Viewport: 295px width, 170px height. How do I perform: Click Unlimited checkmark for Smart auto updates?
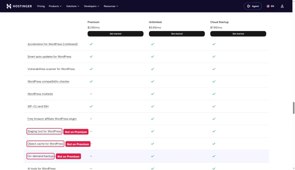152,56
